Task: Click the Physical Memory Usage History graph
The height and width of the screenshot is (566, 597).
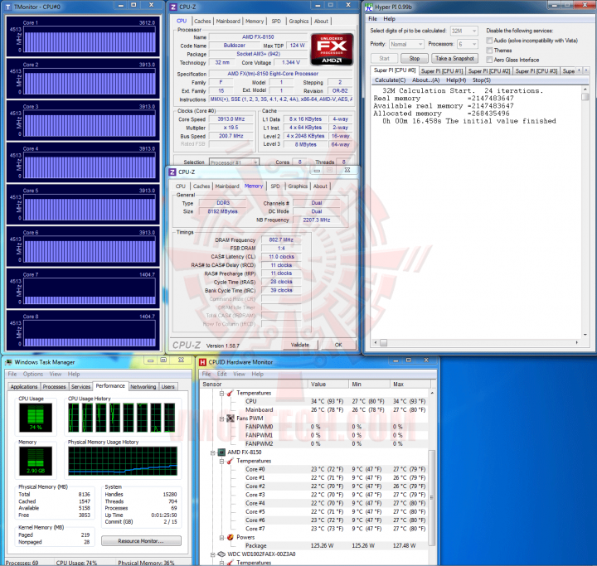Action: [123, 461]
